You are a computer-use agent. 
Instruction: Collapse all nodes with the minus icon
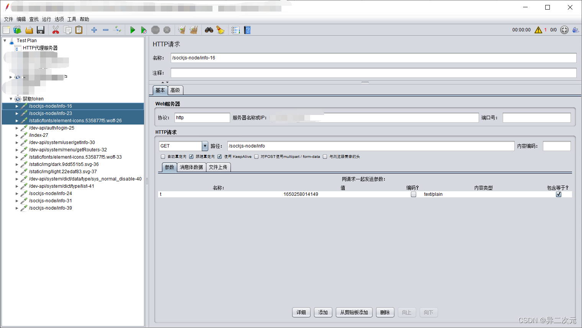click(x=106, y=30)
